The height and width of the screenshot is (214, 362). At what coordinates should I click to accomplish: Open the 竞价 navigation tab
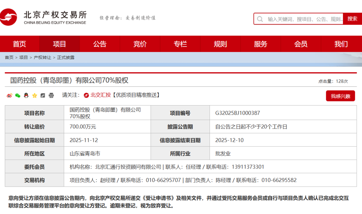click(140, 44)
